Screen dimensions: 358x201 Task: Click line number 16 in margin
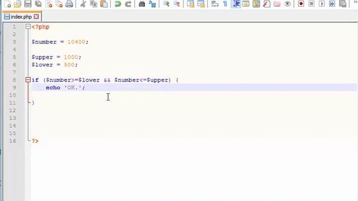coord(12,141)
